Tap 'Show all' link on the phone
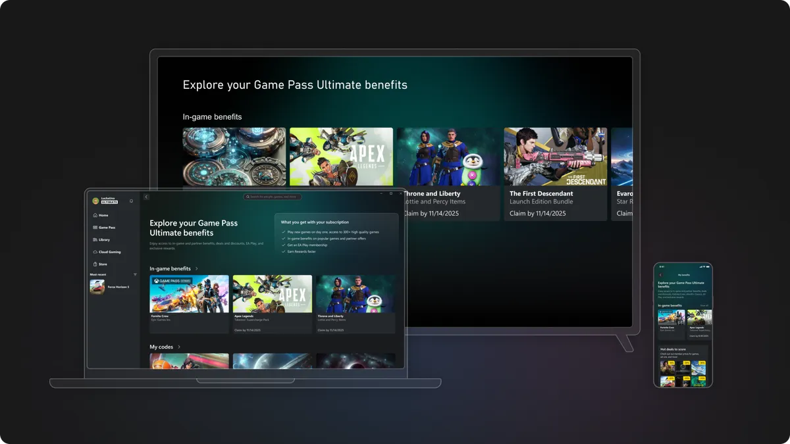The height and width of the screenshot is (444, 790). click(x=704, y=306)
